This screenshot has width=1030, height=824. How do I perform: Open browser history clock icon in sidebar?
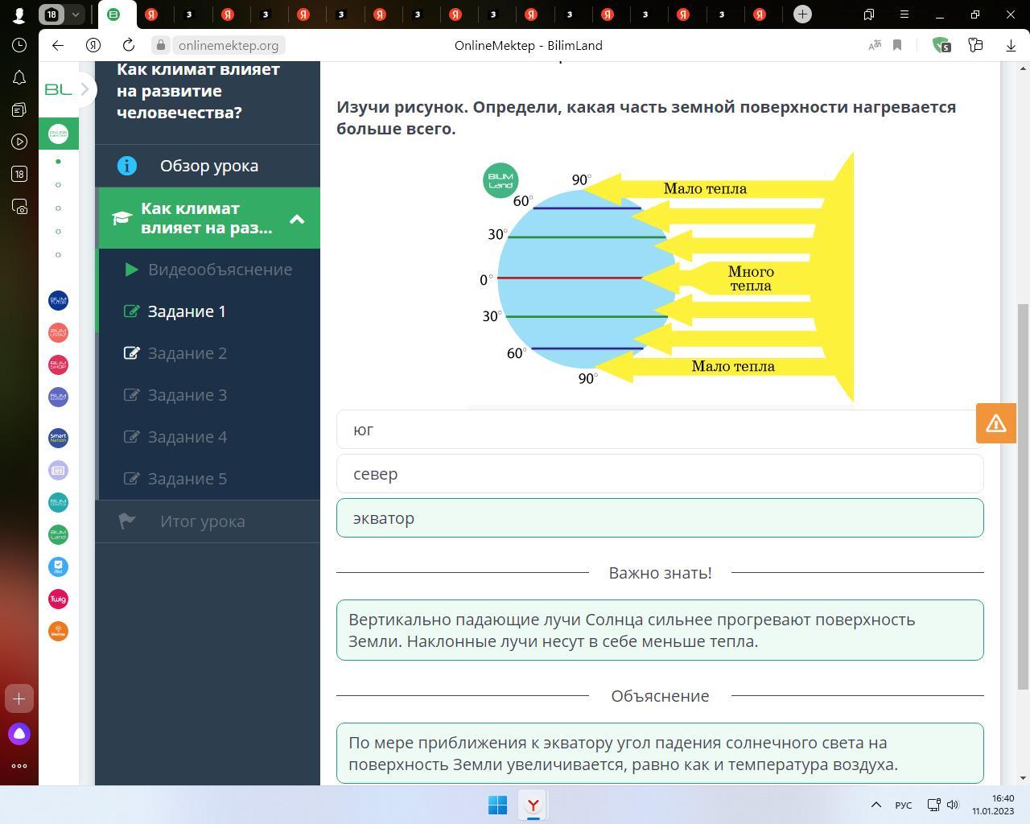point(19,46)
